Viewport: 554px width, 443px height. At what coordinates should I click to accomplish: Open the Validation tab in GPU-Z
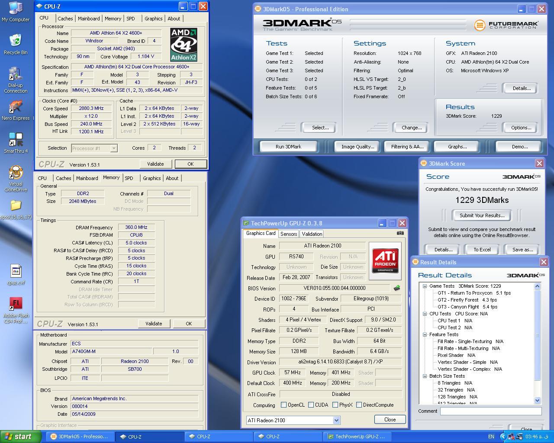click(x=312, y=234)
